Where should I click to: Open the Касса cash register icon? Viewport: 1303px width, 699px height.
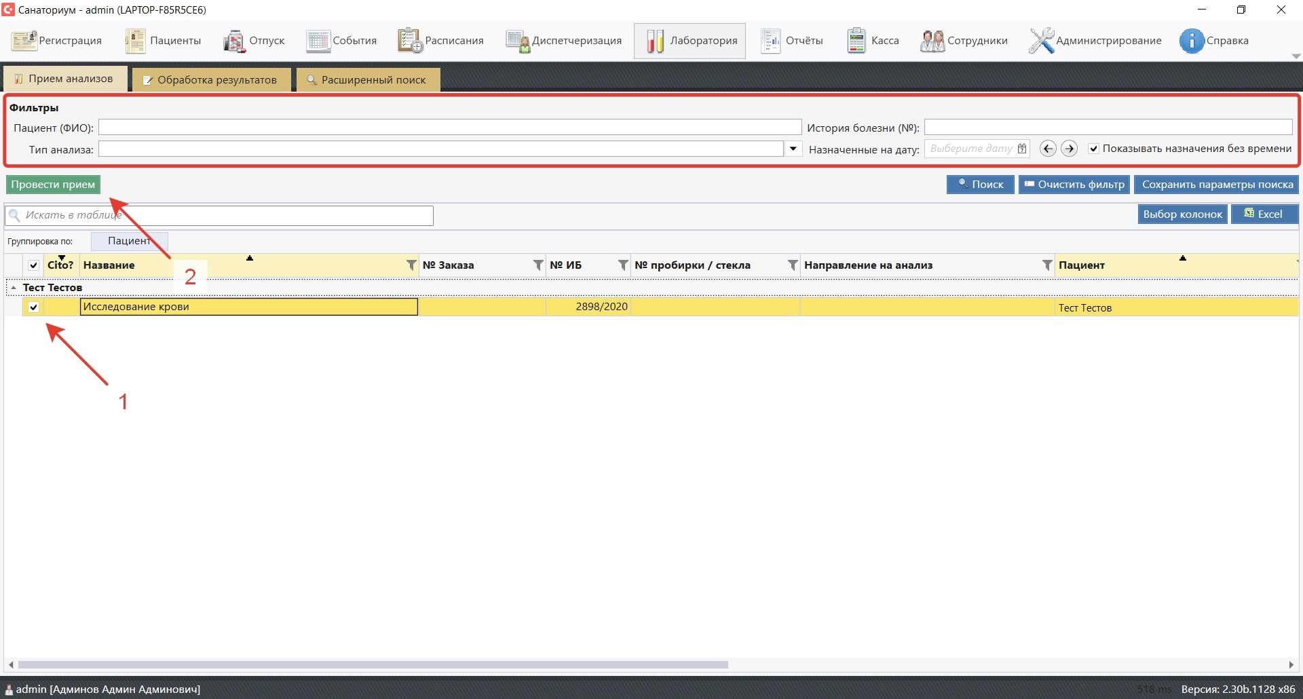856,41
